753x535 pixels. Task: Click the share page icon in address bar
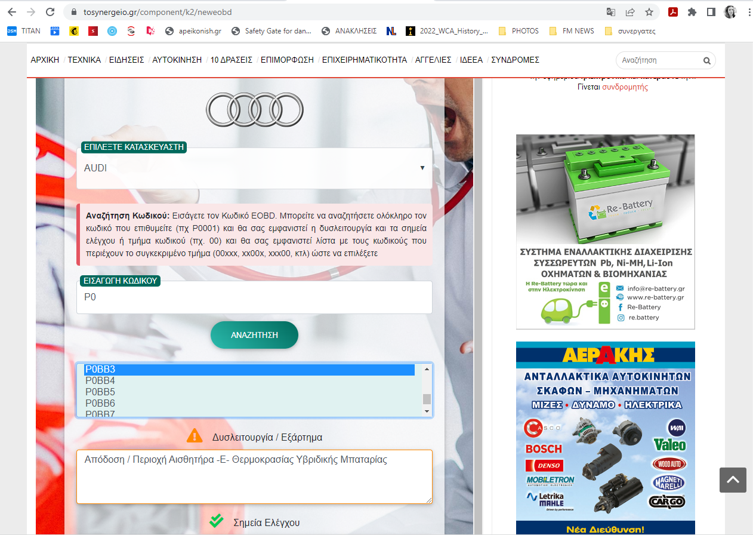pos(630,12)
